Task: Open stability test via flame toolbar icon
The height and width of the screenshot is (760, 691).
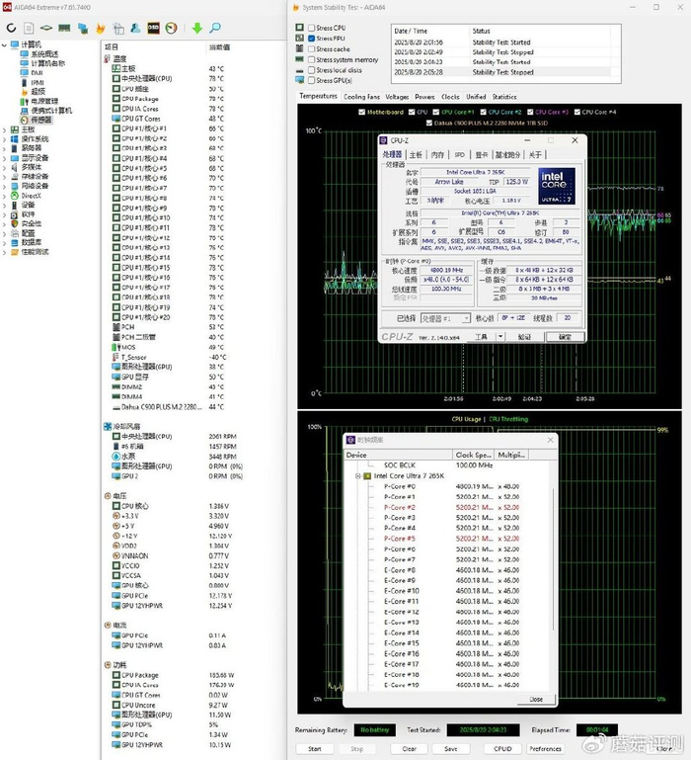Action: (101, 28)
